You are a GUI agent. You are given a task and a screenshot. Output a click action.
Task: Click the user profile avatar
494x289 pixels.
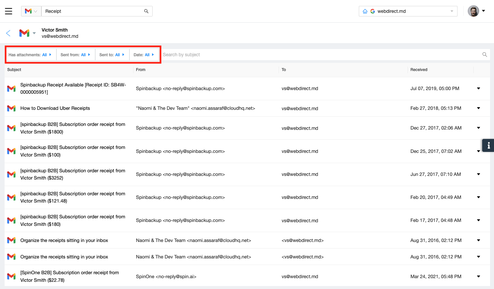click(x=473, y=11)
